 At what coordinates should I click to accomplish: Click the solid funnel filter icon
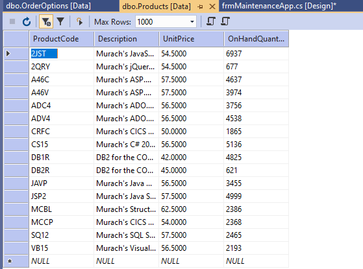(60, 22)
